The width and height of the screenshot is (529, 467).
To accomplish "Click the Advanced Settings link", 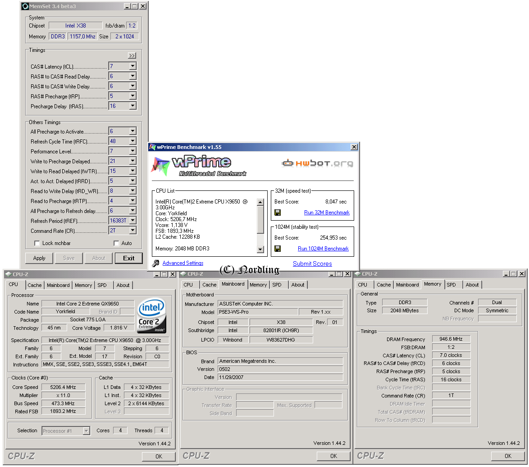I will point(183,263).
